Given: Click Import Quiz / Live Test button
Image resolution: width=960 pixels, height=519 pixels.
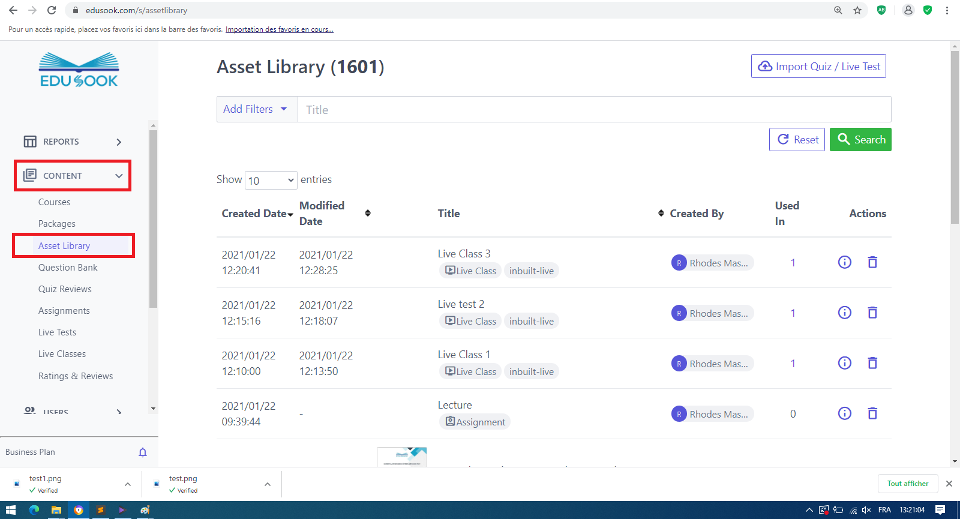Looking at the screenshot, I should (x=818, y=67).
